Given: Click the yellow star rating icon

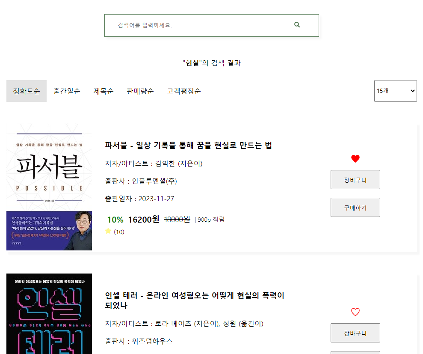Looking at the screenshot, I should (x=108, y=231).
